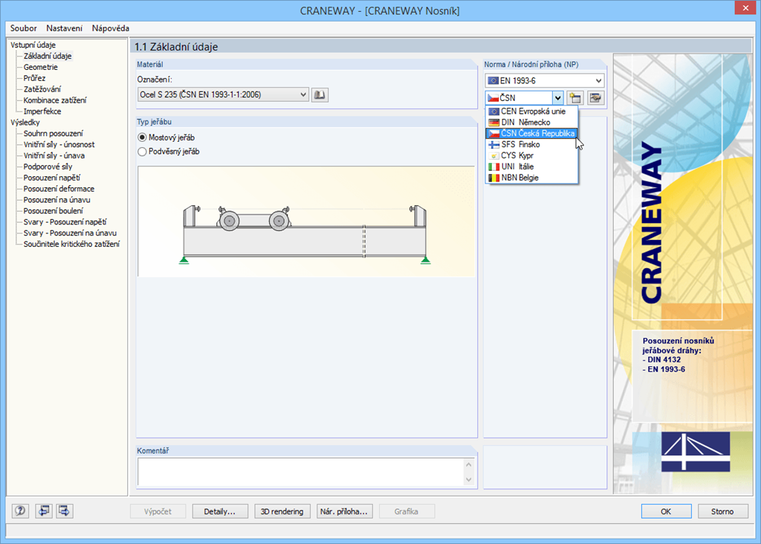Open the Nastavení menu
761x544 pixels.
65,28
